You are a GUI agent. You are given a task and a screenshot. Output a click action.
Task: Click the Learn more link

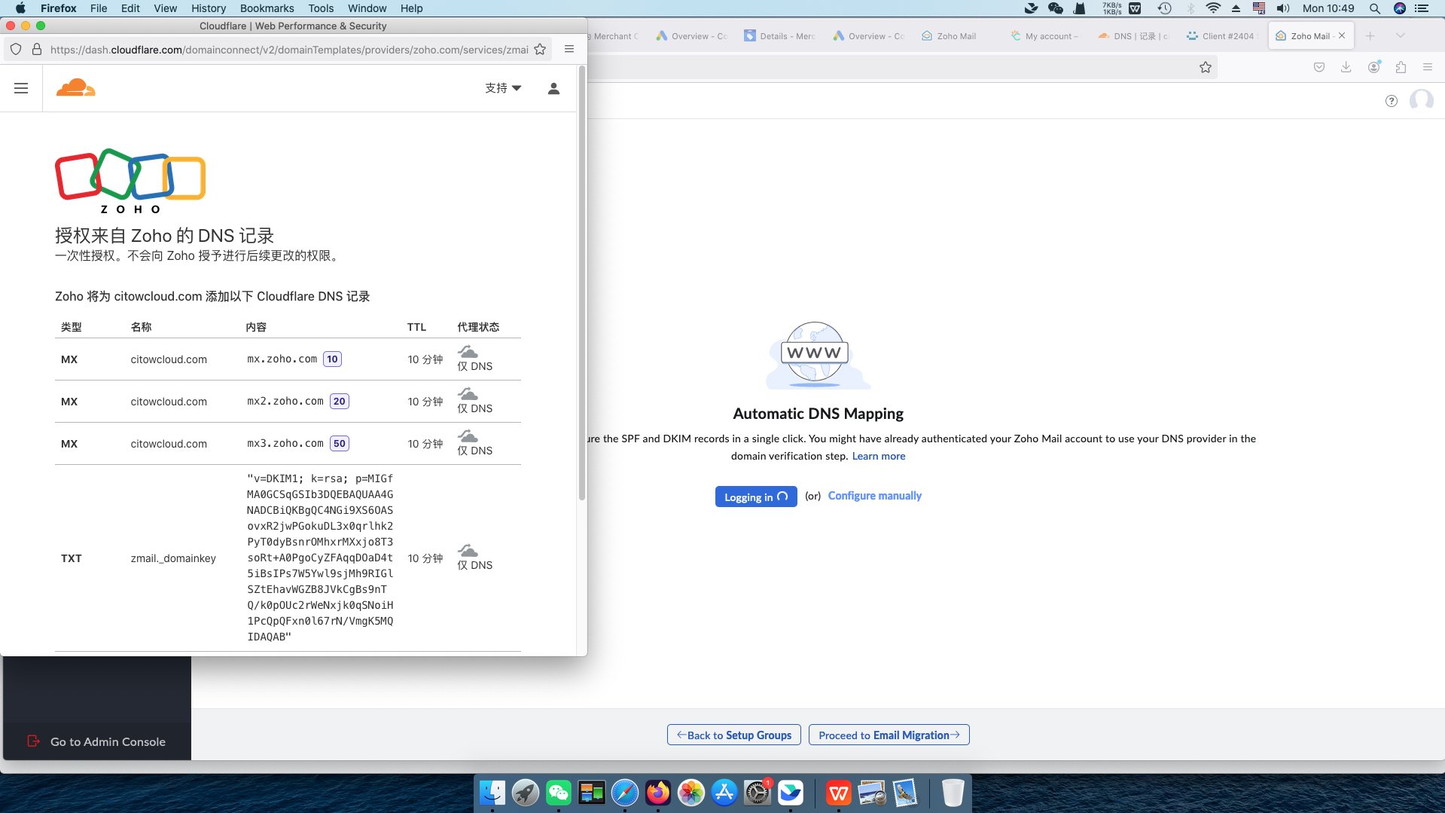pyautogui.click(x=878, y=456)
